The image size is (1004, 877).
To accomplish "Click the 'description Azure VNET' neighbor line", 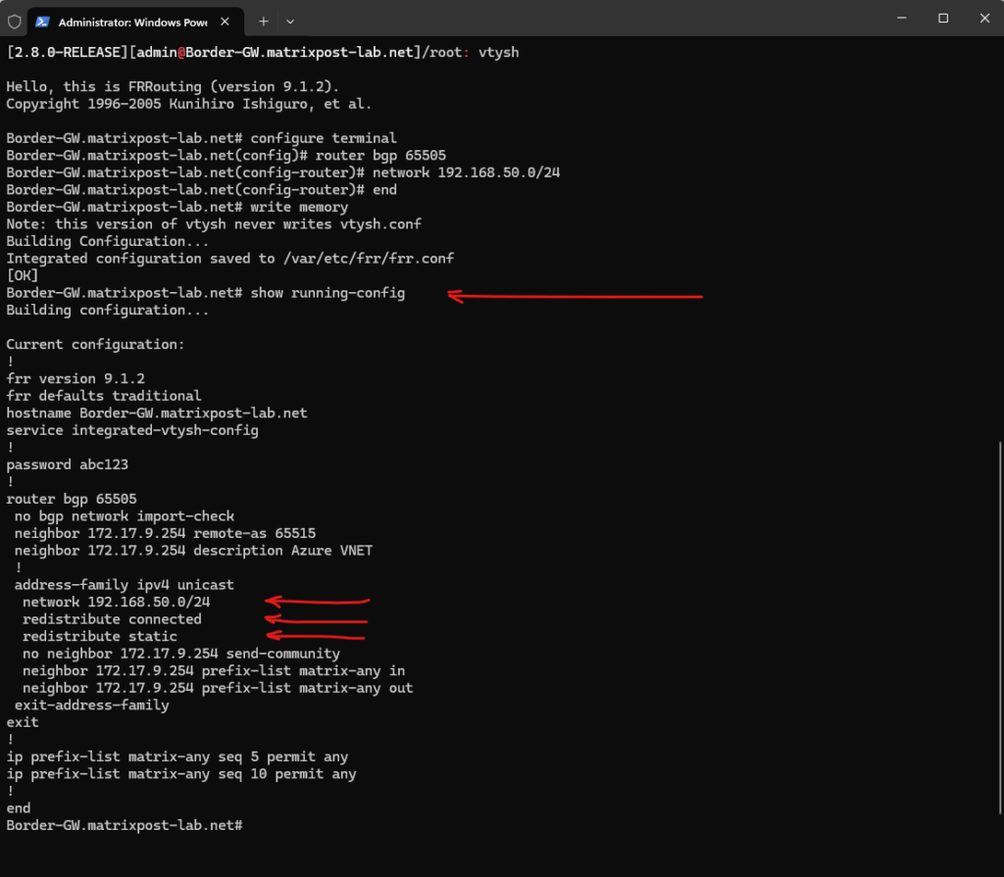I will (193, 551).
